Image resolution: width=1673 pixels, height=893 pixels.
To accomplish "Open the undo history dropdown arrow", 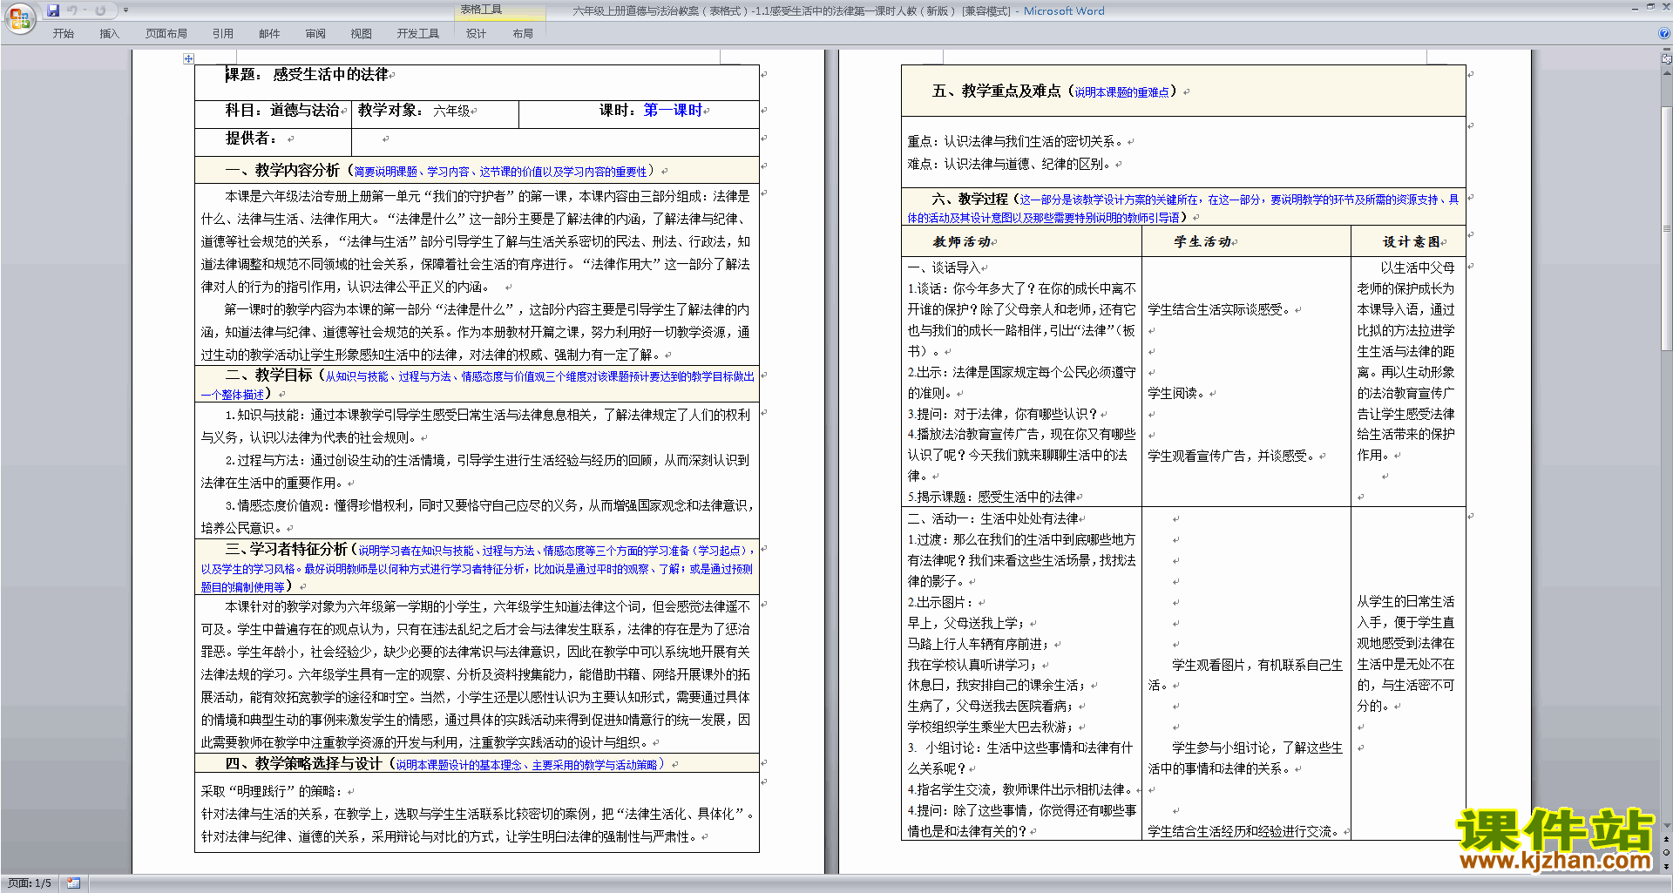I will click(x=85, y=10).
